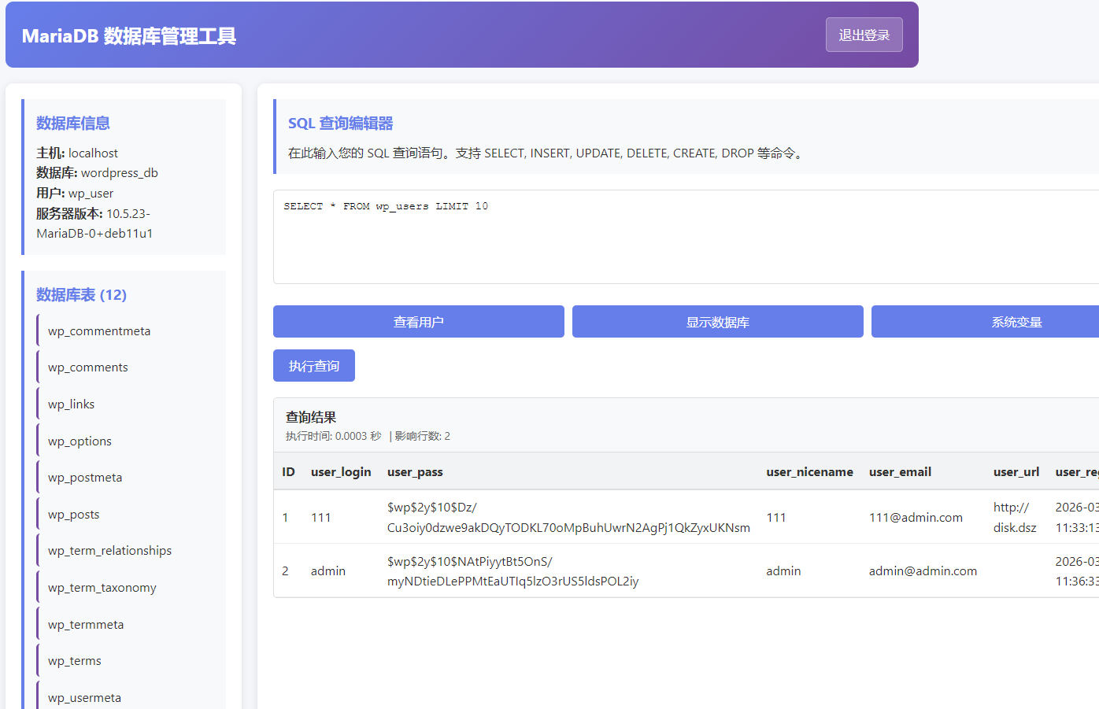Select the wp_posts table
This screenshot has height=709, width=1099.
(74, 515)
